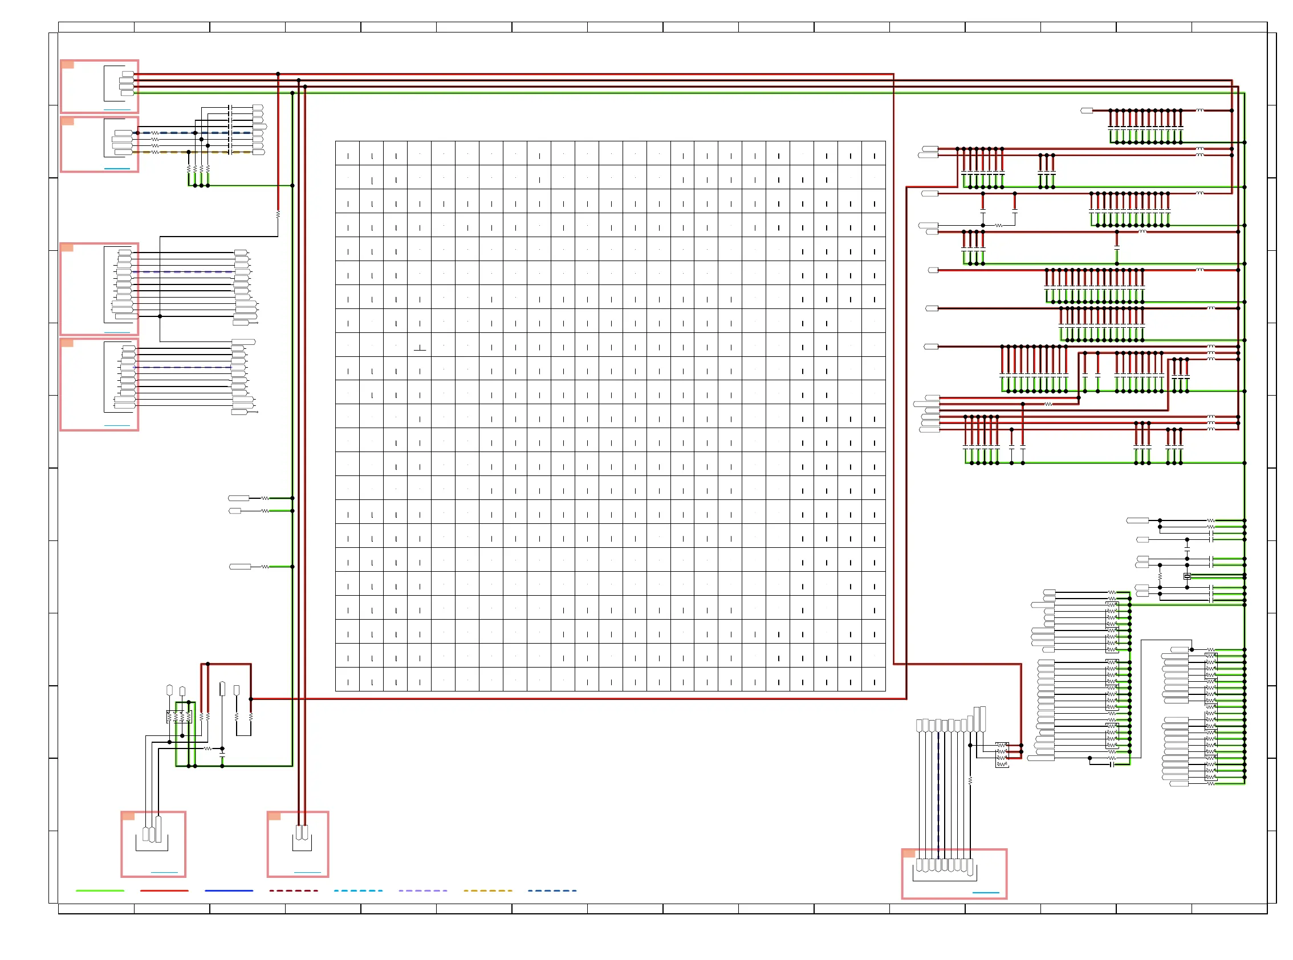Click top-left cell of the central grid

[x=348, y=153]
